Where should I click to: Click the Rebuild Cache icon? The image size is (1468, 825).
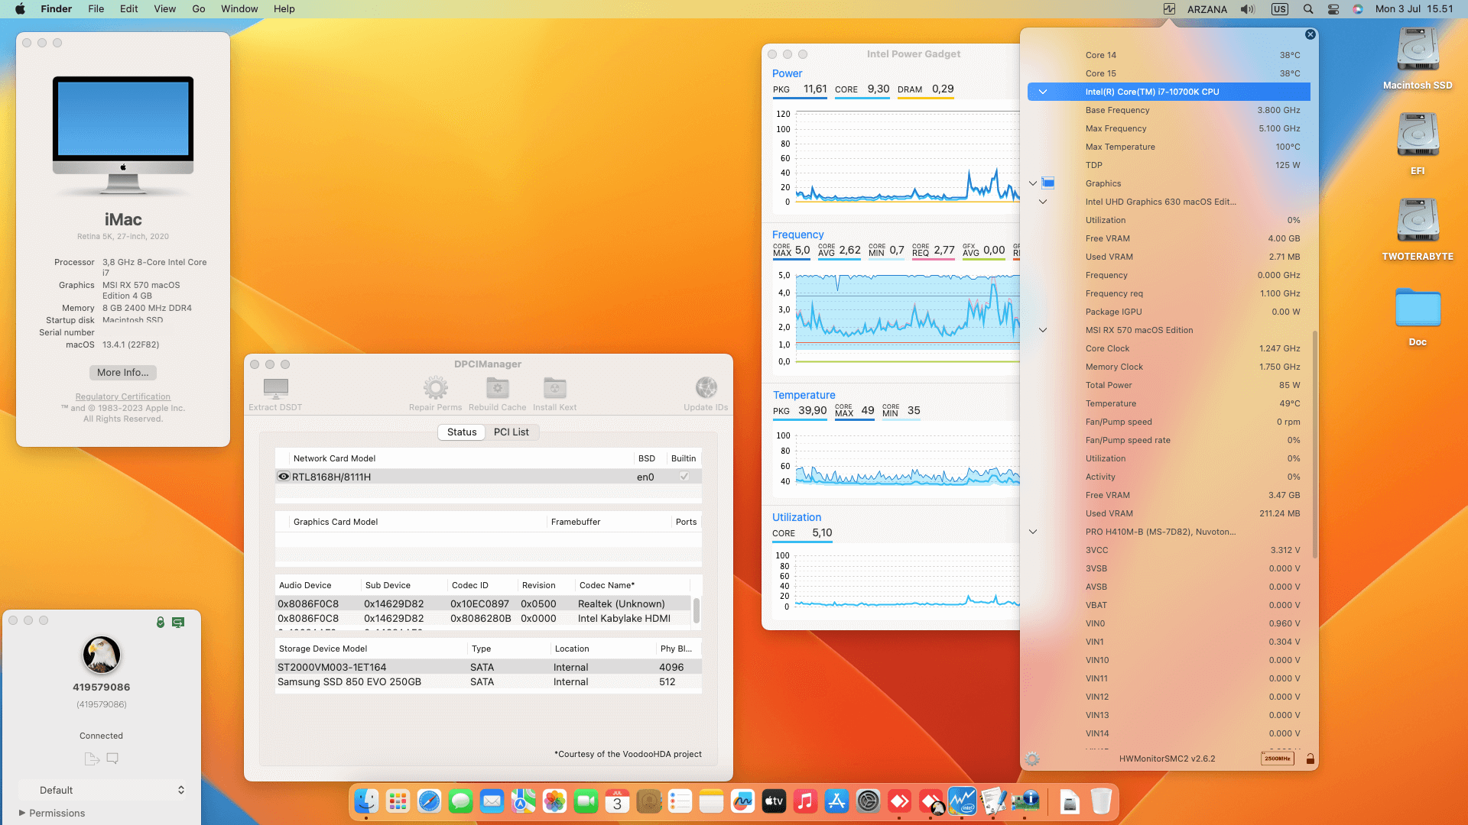(x=497, y=388)
